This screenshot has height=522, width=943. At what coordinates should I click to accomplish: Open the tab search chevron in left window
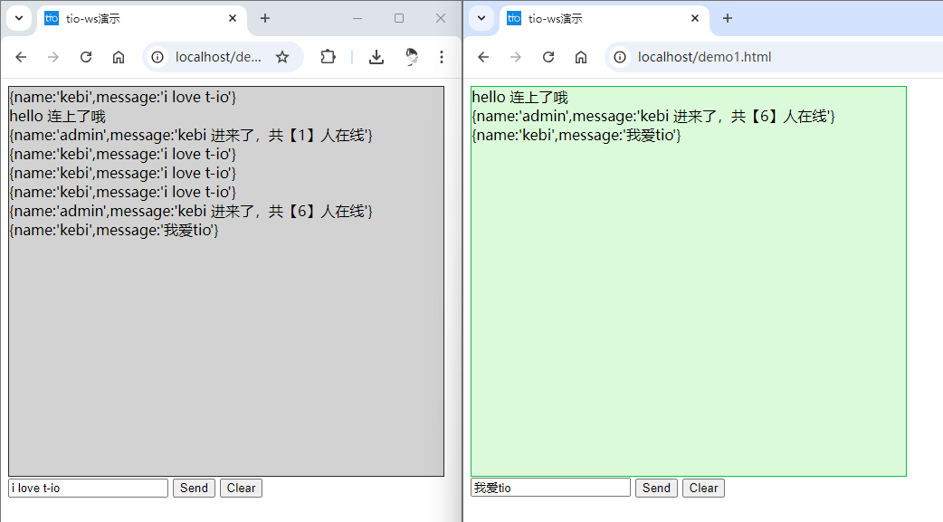[x=18, y=17]
